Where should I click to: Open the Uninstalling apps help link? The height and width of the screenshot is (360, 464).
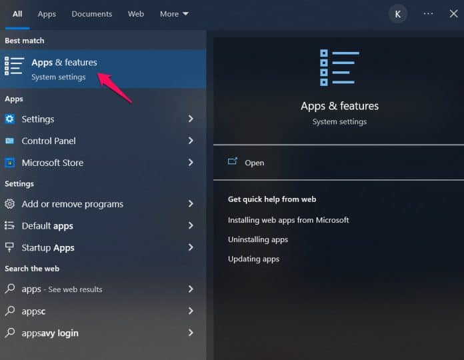[258, 239]
